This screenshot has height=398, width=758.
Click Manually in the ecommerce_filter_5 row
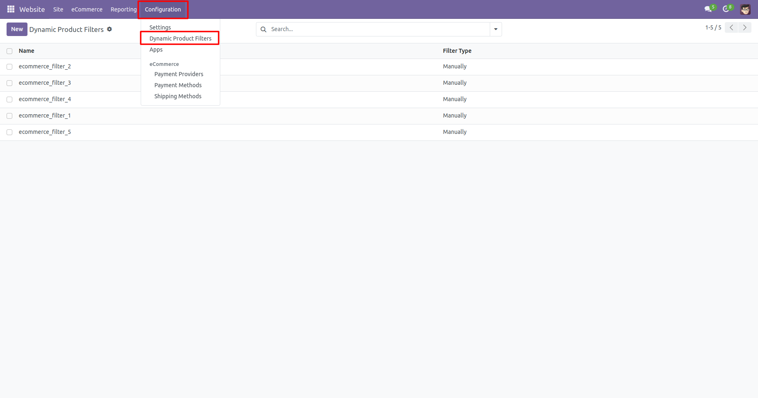point(454,132)
